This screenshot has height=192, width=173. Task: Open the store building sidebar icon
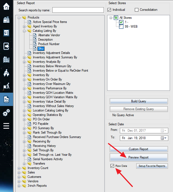click(6, 59)
